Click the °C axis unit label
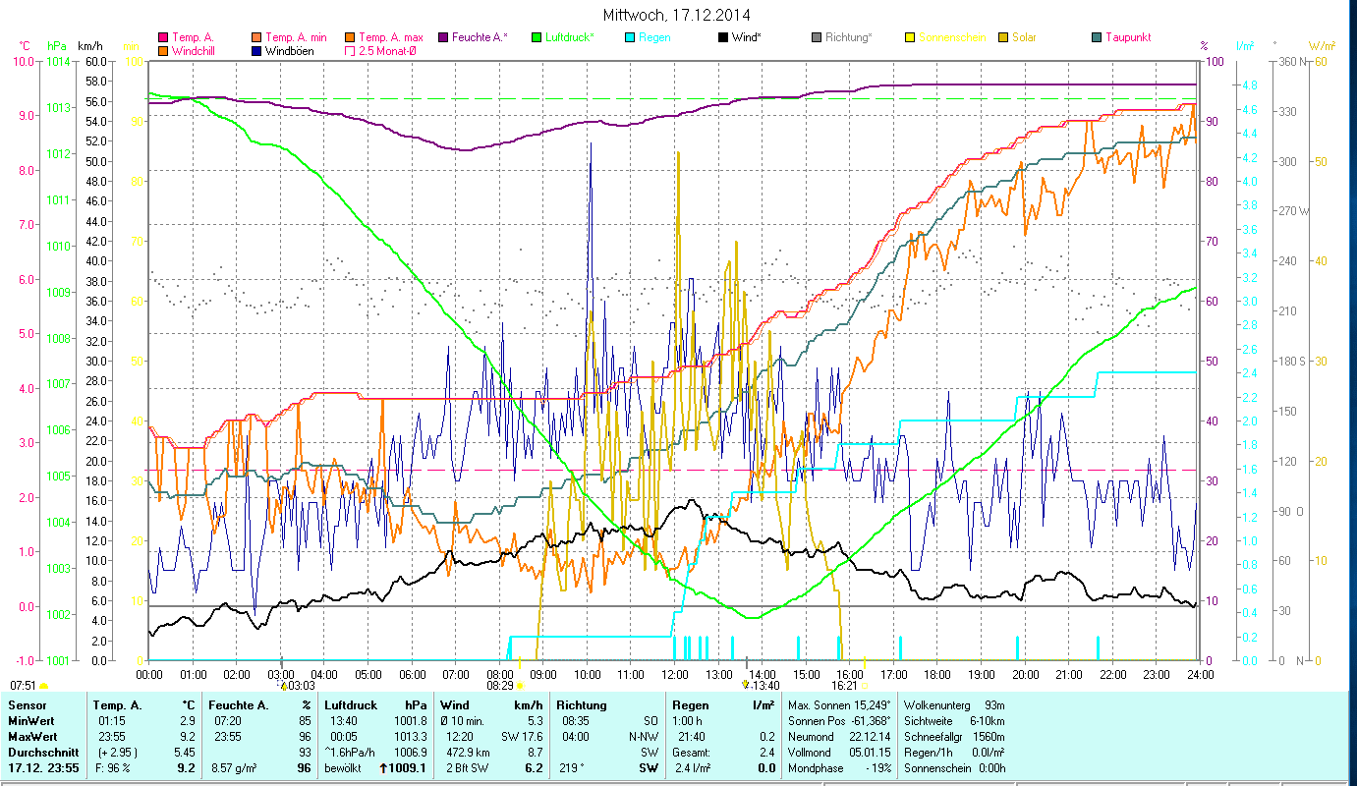 point(25,46)
